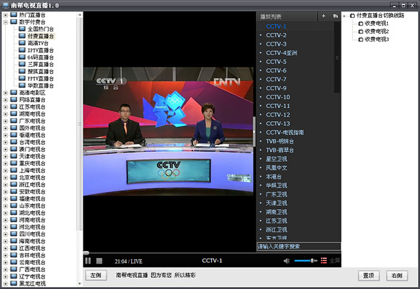Select the line 收费电视2

pos(376,31)
